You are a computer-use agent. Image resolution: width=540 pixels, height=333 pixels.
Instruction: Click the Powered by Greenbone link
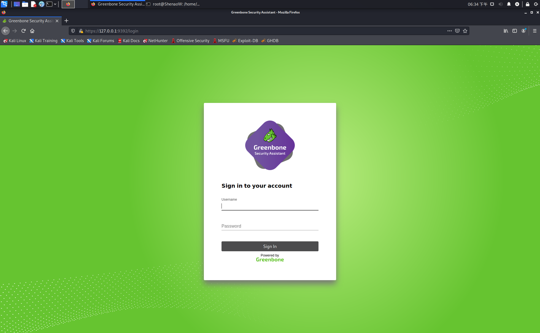270,258
